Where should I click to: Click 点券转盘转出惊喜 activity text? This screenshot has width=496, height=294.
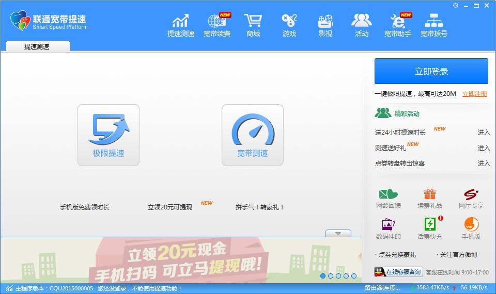[x=400, y=164]
